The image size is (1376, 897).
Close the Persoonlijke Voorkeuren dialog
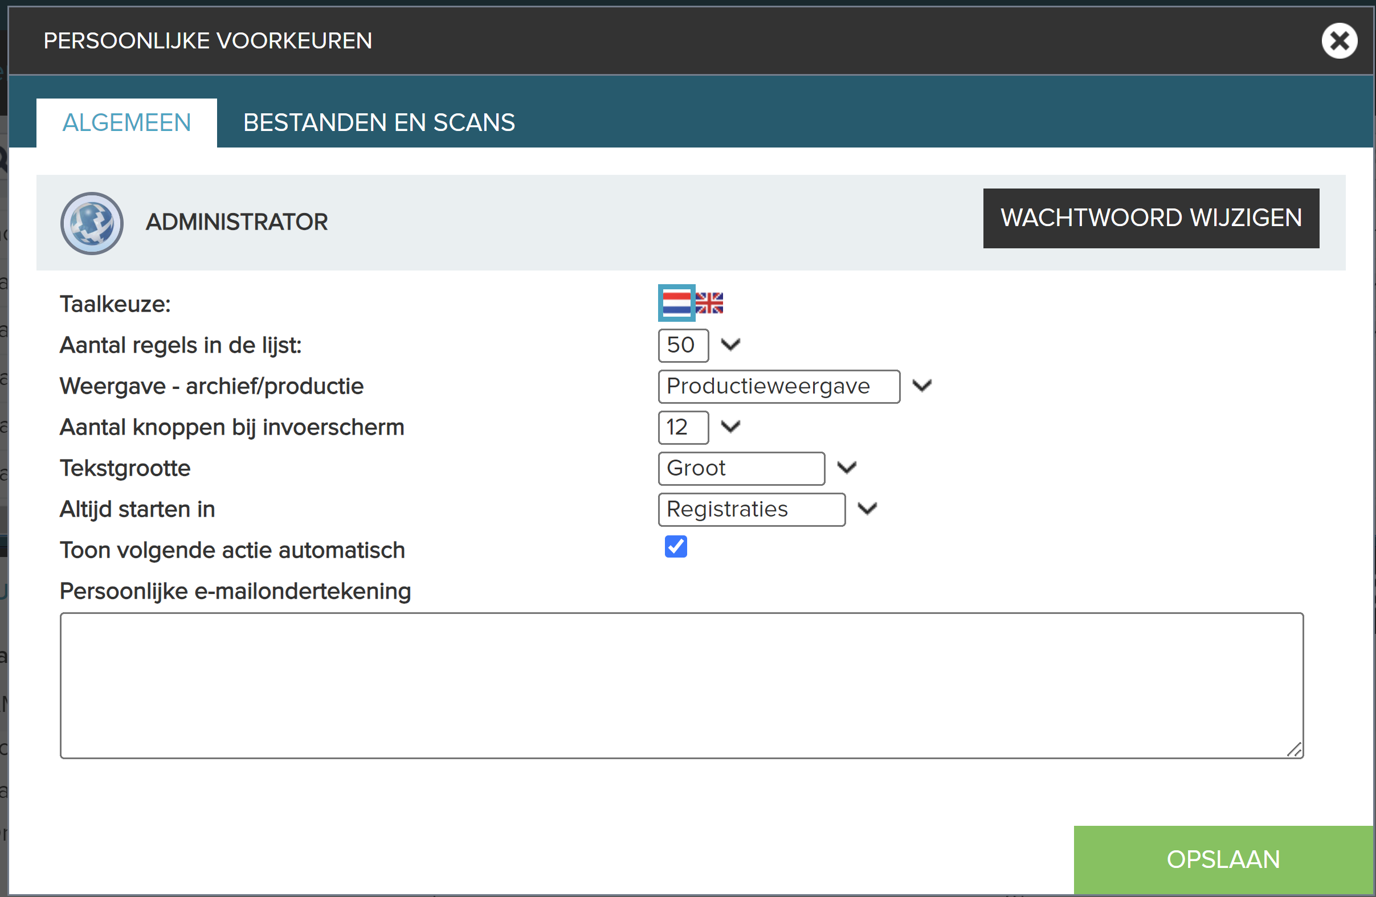[x=1339, y=41]
